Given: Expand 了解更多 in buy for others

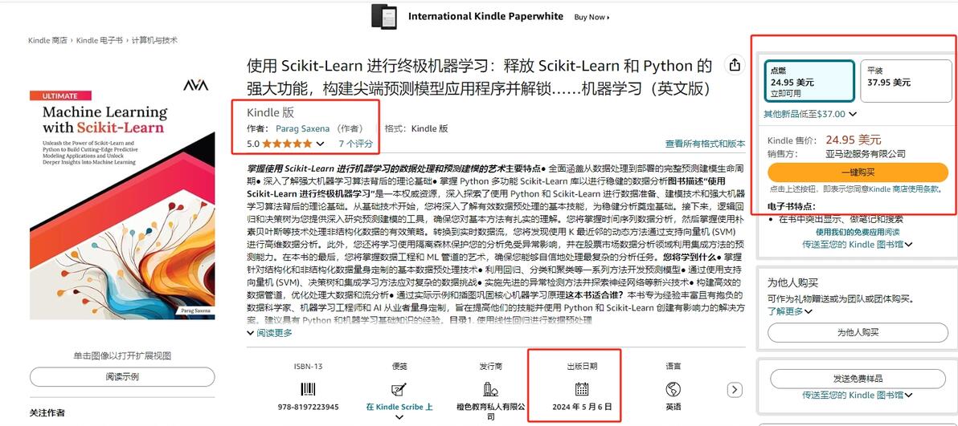Looking at the screenshot, I should click(789, 311).
